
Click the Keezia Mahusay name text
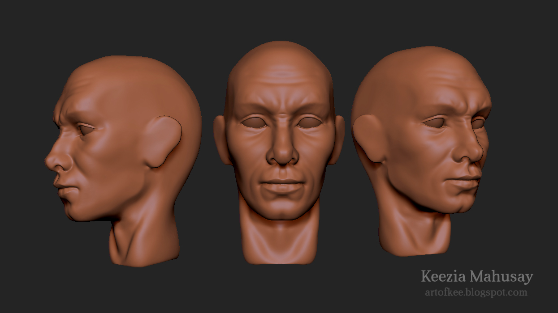click(477, 276)
